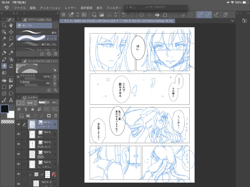Image resolution: width=250 pixels, height=187 pixels.
Task: Create new canvas from command bar
Action: [94, 15]
